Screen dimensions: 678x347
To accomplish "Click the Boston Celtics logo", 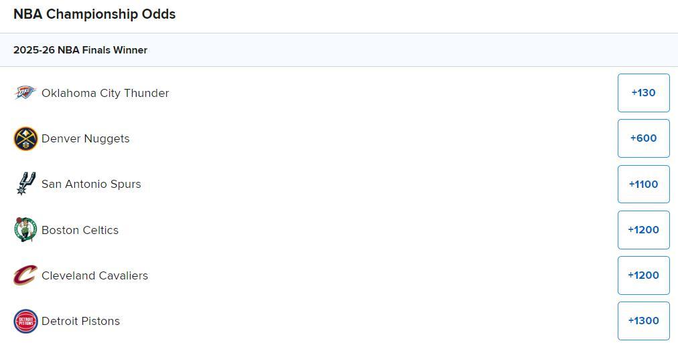I will [25, 230].
